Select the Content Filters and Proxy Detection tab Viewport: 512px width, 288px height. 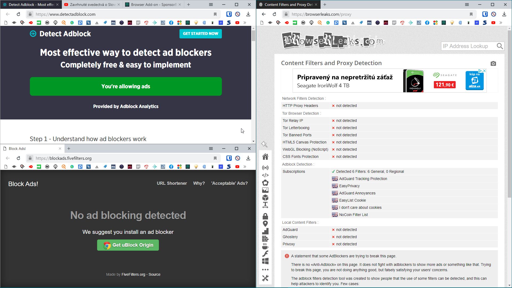(x=288, y=5)
